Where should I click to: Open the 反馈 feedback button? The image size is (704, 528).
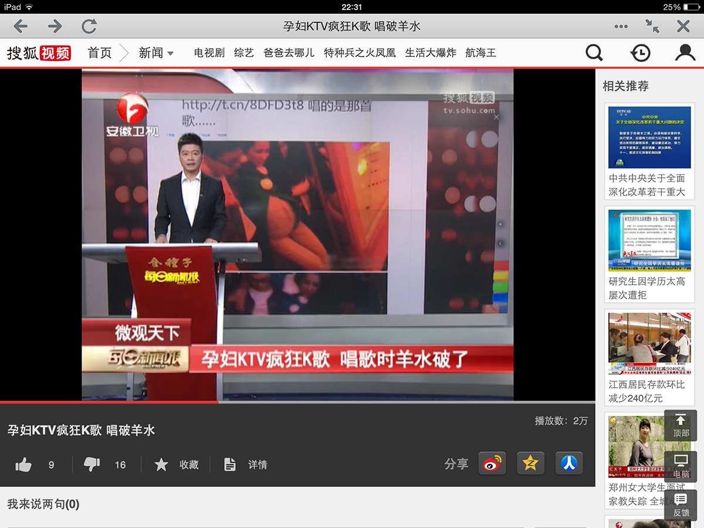click(x=681, y=505)
